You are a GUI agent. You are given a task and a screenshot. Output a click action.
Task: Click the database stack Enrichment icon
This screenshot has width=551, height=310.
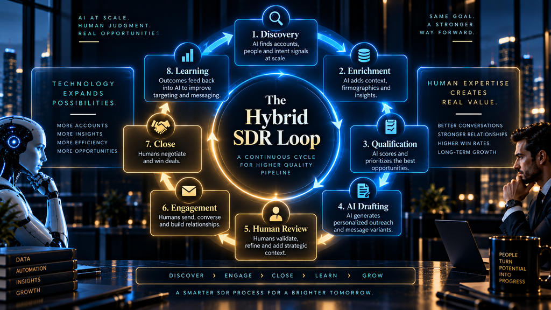pyautogui.click(x=364, y=55)
